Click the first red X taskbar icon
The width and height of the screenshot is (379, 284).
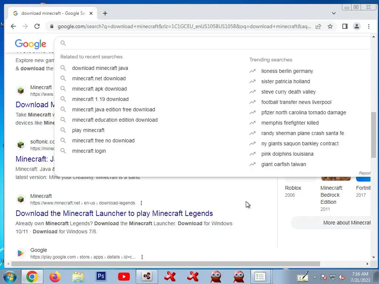[170, 277]
